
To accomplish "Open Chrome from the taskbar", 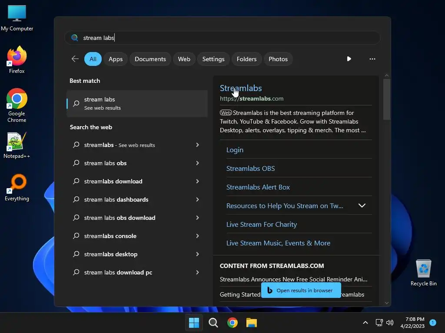I will [232, 323].
